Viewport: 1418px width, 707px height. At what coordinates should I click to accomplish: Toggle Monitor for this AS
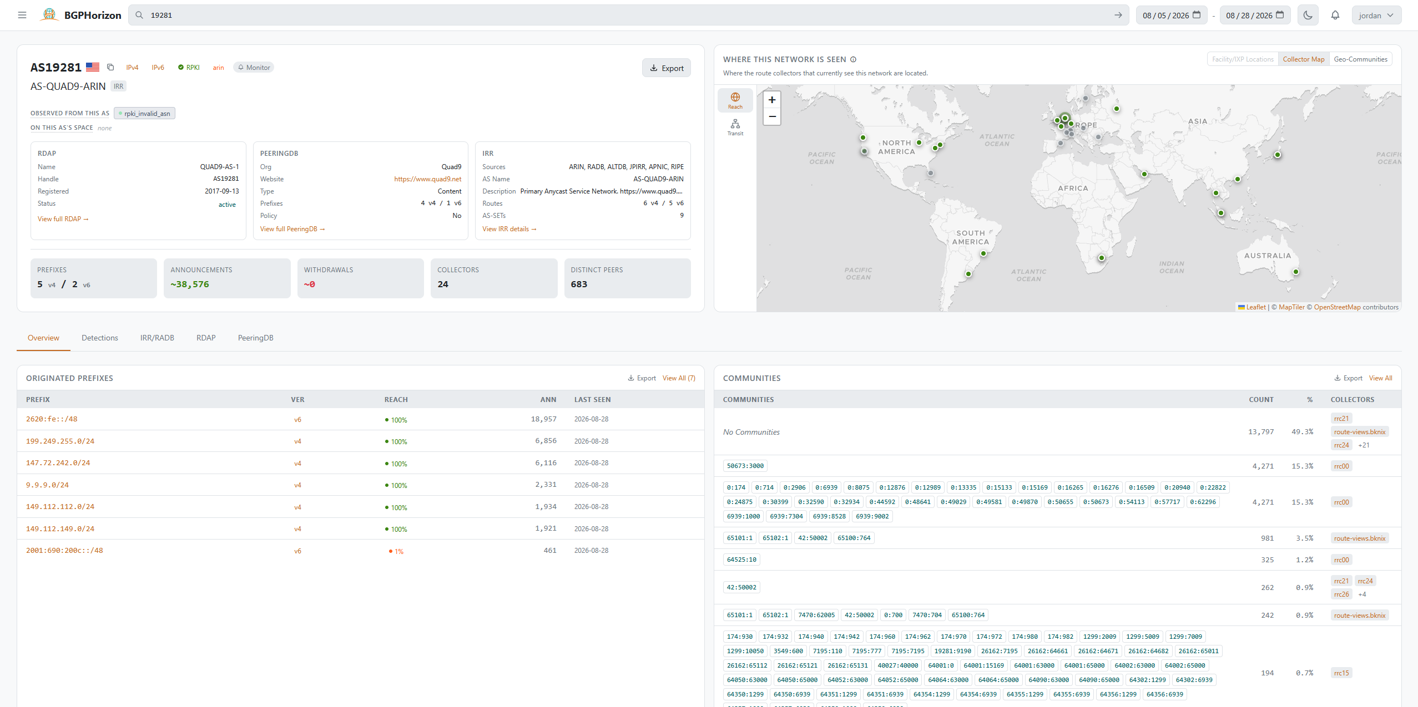[254, 67]
